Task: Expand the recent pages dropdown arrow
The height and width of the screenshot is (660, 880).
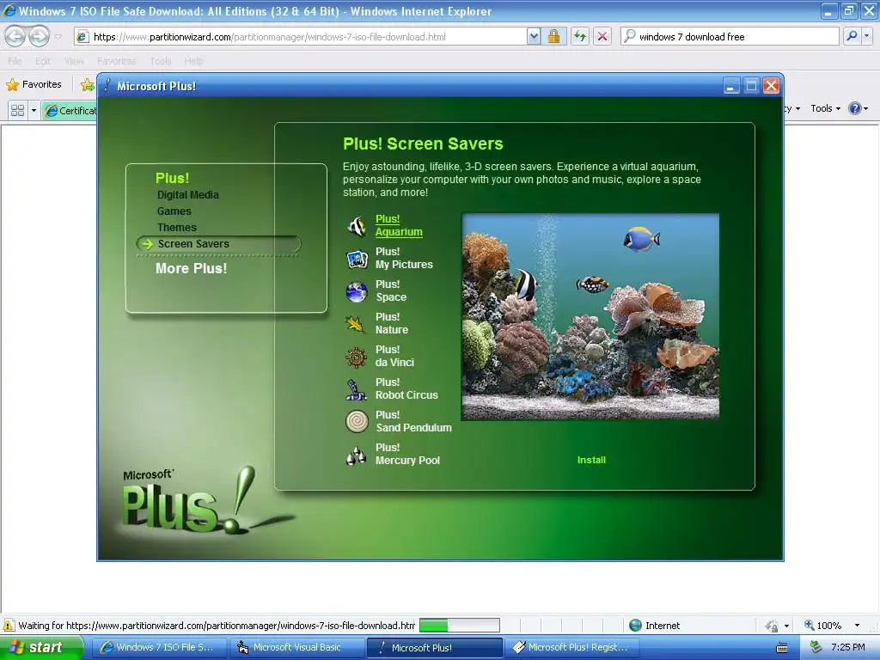Action: point(58,37)
